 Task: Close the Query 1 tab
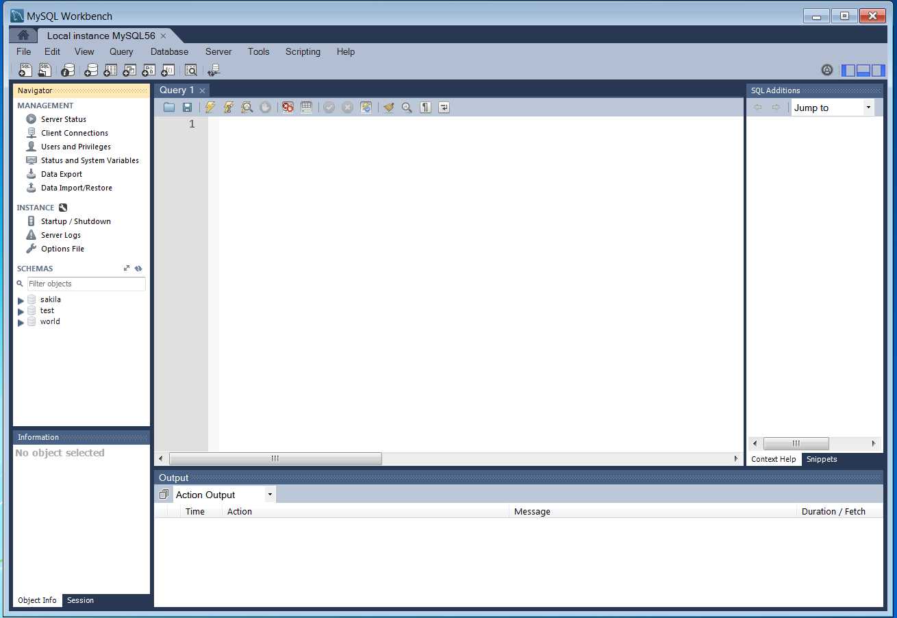(202, 90)
